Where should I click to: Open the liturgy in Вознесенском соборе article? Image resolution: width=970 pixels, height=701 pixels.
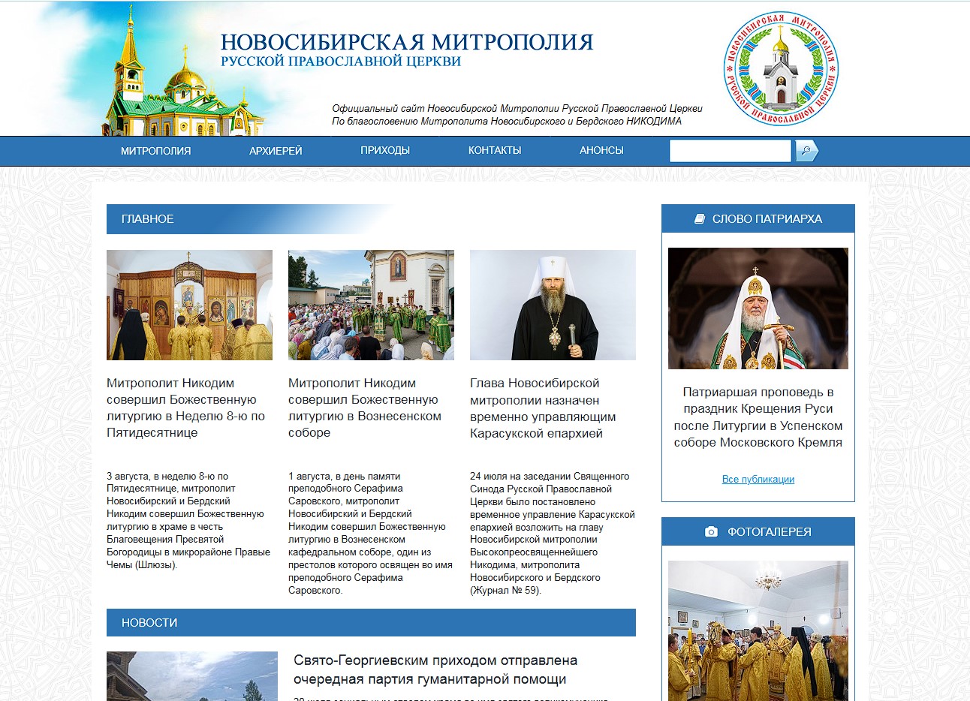coord(365,408)
